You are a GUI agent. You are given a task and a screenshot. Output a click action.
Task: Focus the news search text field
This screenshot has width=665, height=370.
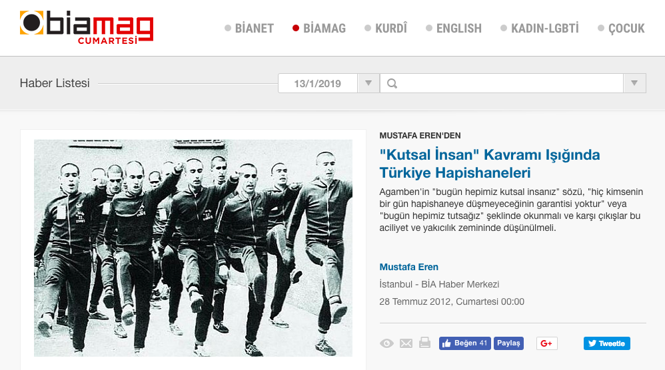502,83
